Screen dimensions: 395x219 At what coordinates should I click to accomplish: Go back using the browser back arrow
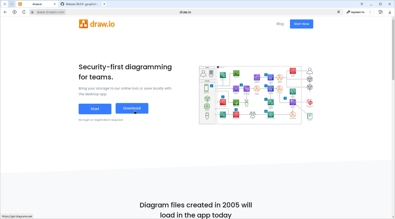[5, 12]
